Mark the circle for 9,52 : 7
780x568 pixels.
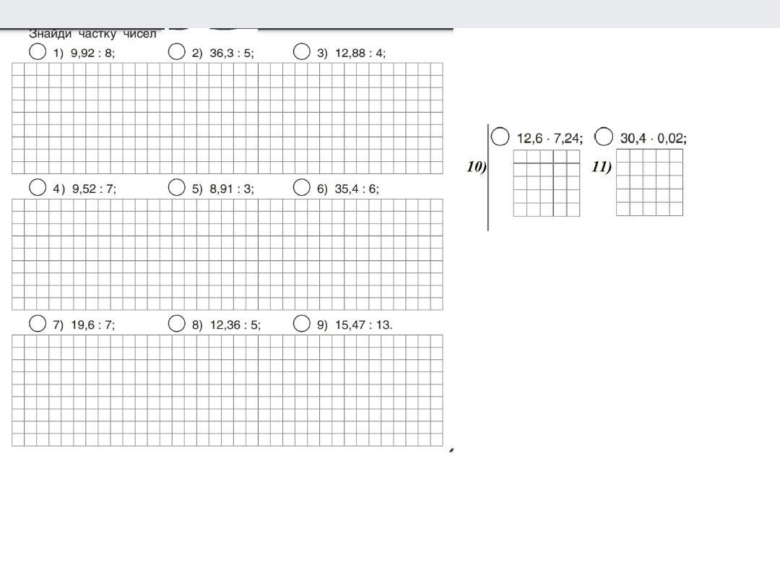click(x=38, y=187)
